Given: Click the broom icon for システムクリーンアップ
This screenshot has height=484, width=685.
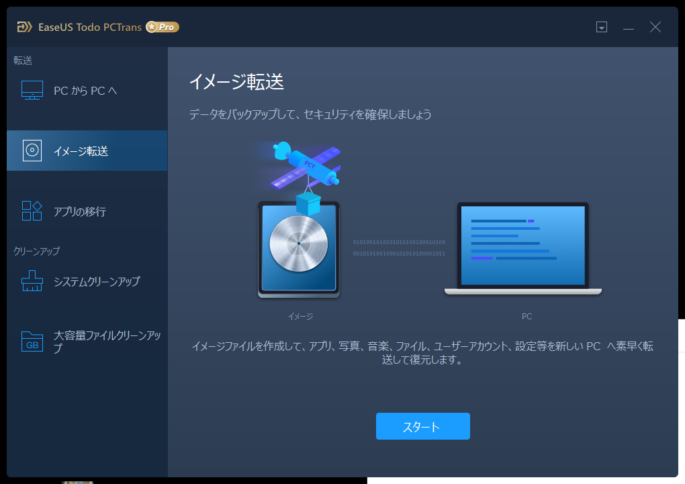Looking at the screenshot, I should 32,281.
